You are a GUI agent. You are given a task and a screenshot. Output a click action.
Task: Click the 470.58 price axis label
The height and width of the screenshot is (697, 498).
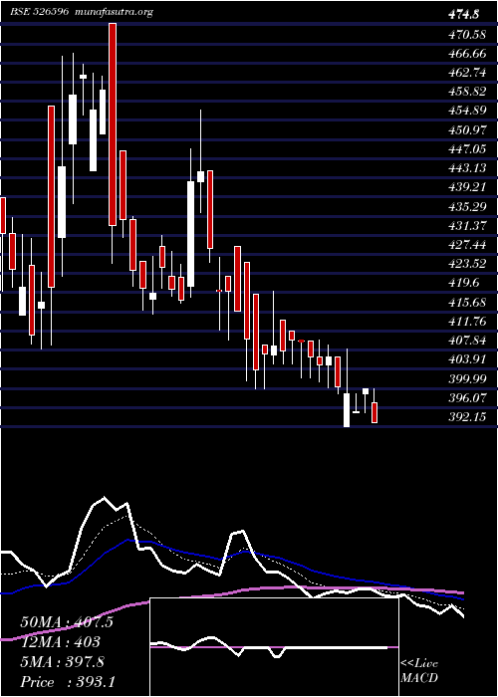click(467, 34)
